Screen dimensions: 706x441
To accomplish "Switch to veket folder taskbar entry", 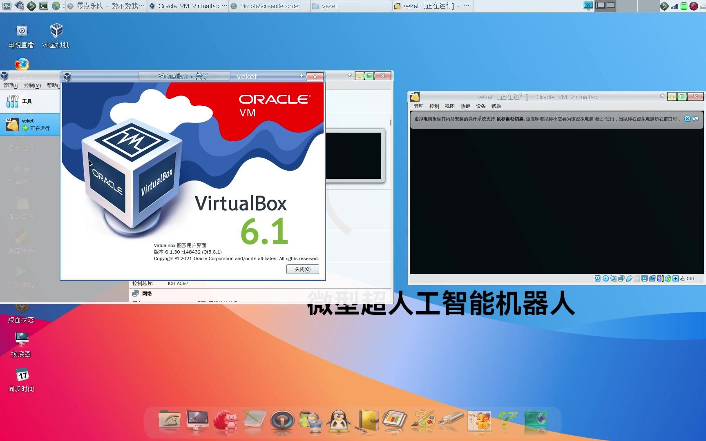I will coord(351,6).
